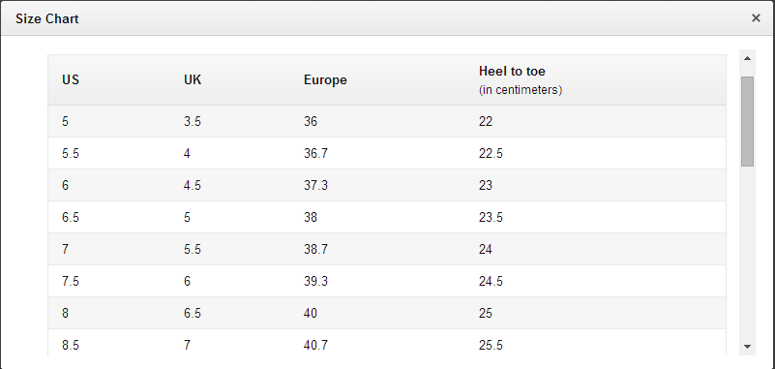
Task: Click the vertical scrollbar thumb
Action: [x=747, y=121]
